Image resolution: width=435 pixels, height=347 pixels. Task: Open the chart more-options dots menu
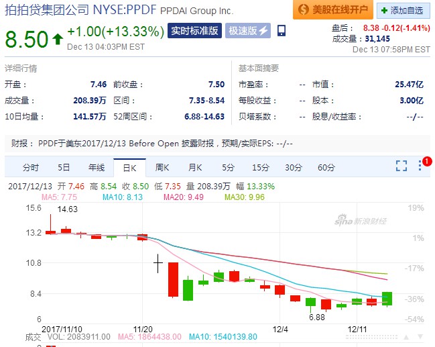(420, 166)
